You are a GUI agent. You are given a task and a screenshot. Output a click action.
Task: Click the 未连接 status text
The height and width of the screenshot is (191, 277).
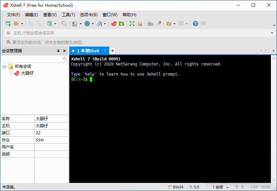[9, 187]
